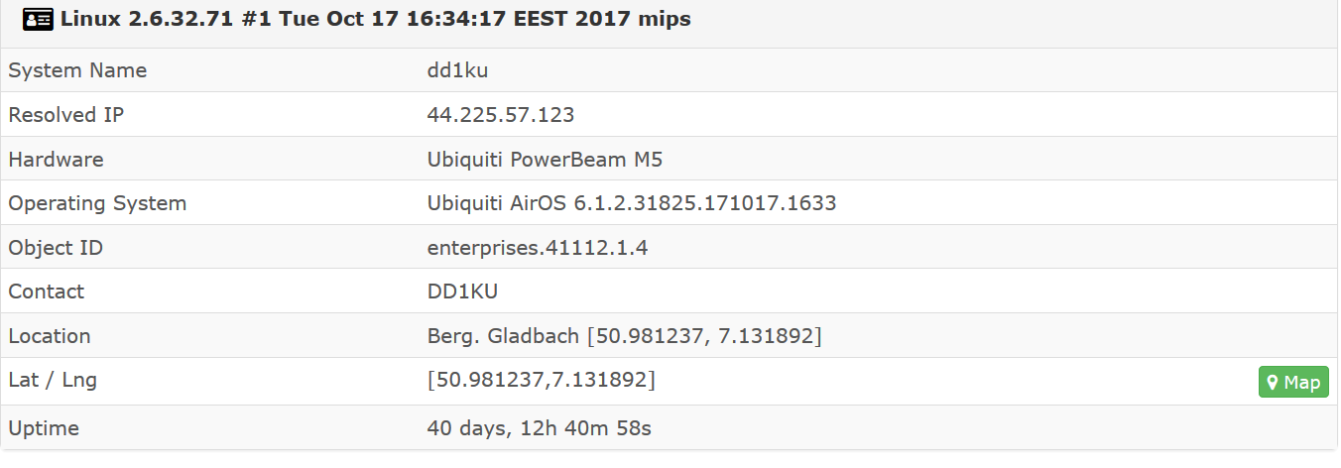
Task: Click the ID card icon in header
Action: coord(38,19)
